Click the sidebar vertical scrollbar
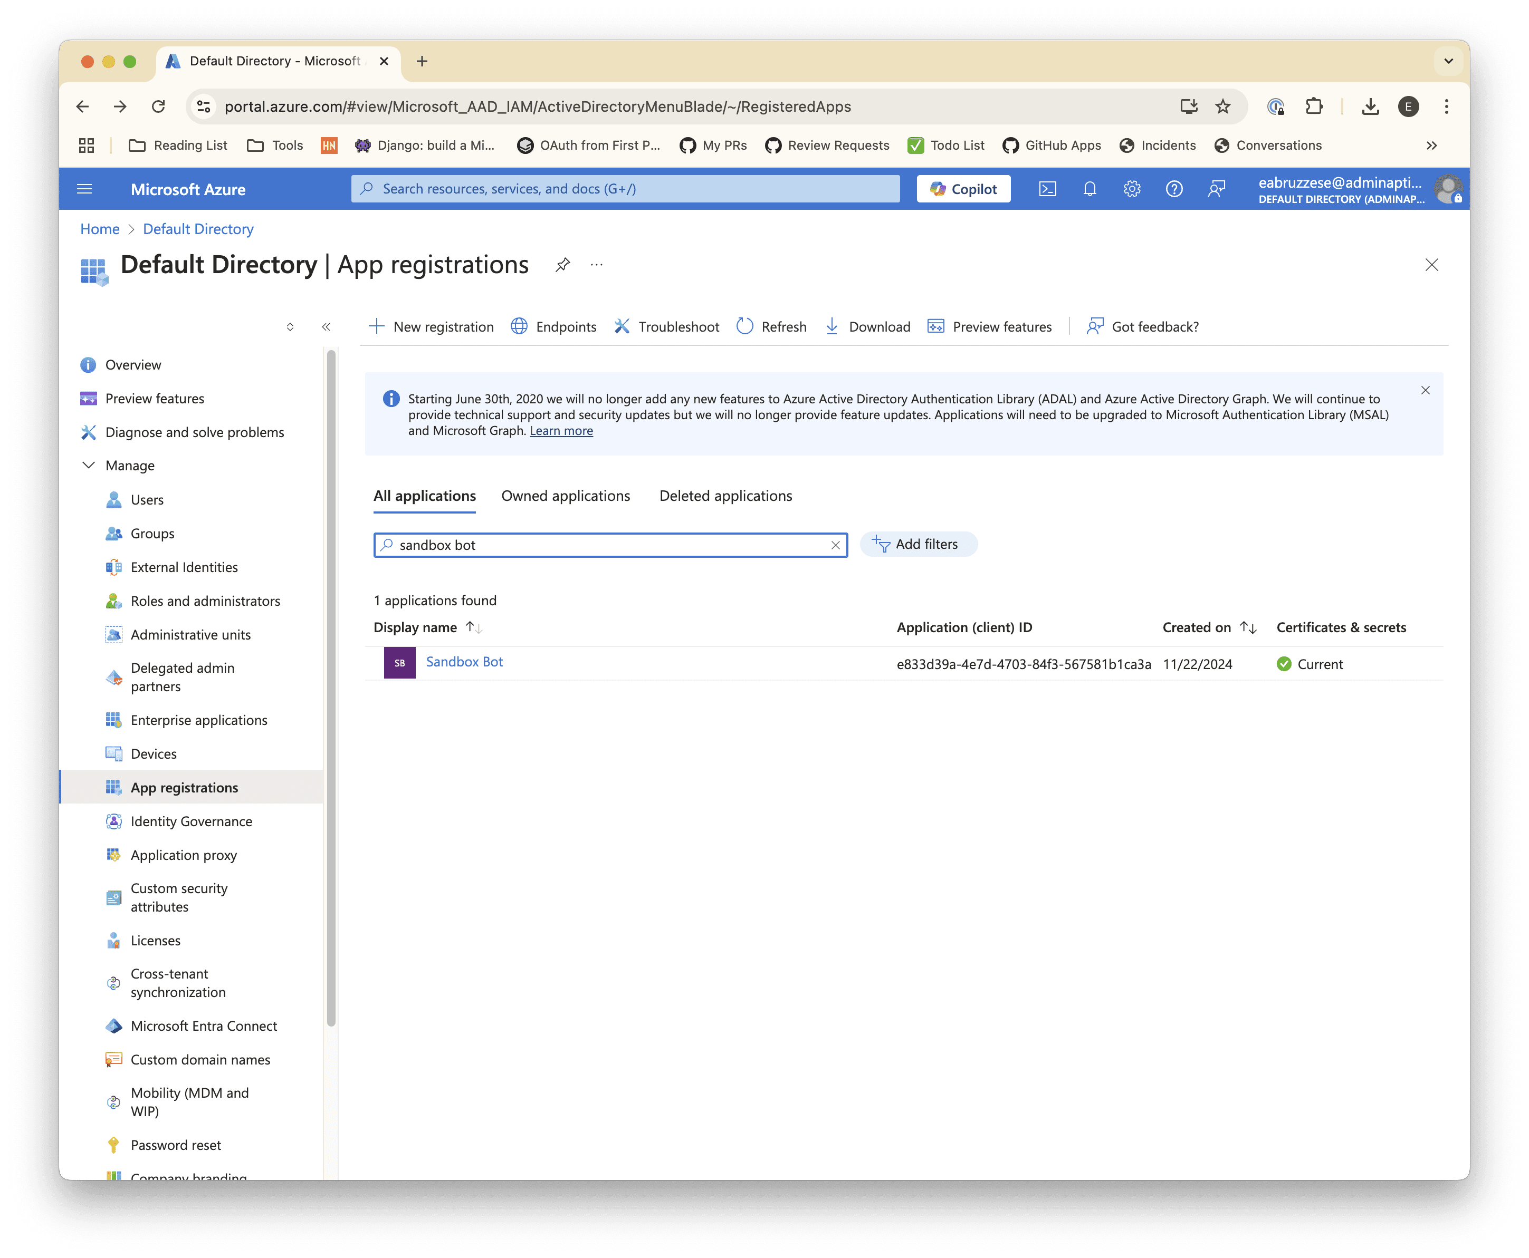Screen dimensions: 1529x1258 coord(331,689)
